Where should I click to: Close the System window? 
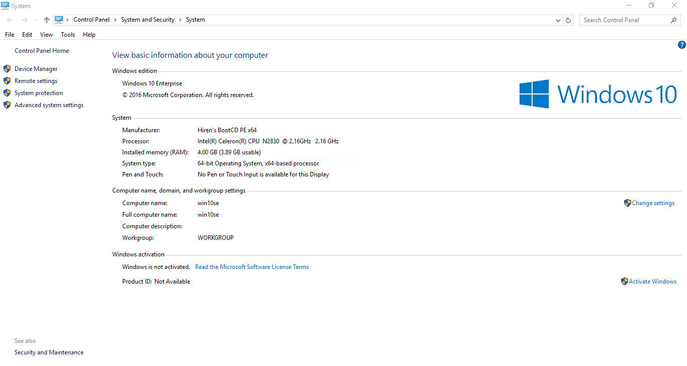tap(674, 6)
